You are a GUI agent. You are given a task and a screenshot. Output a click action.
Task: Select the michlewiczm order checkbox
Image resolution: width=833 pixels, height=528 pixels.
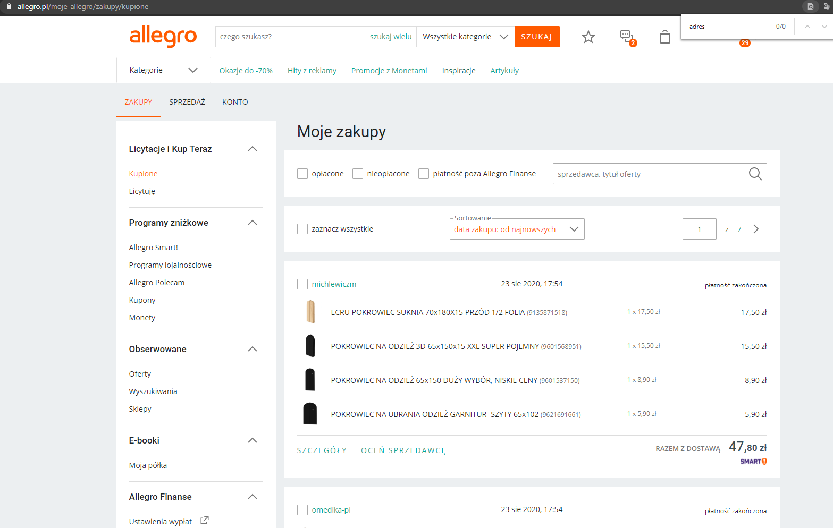click(302, 284)
